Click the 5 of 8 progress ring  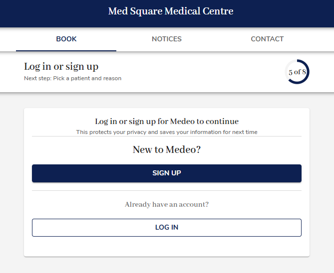click(297, 72)
